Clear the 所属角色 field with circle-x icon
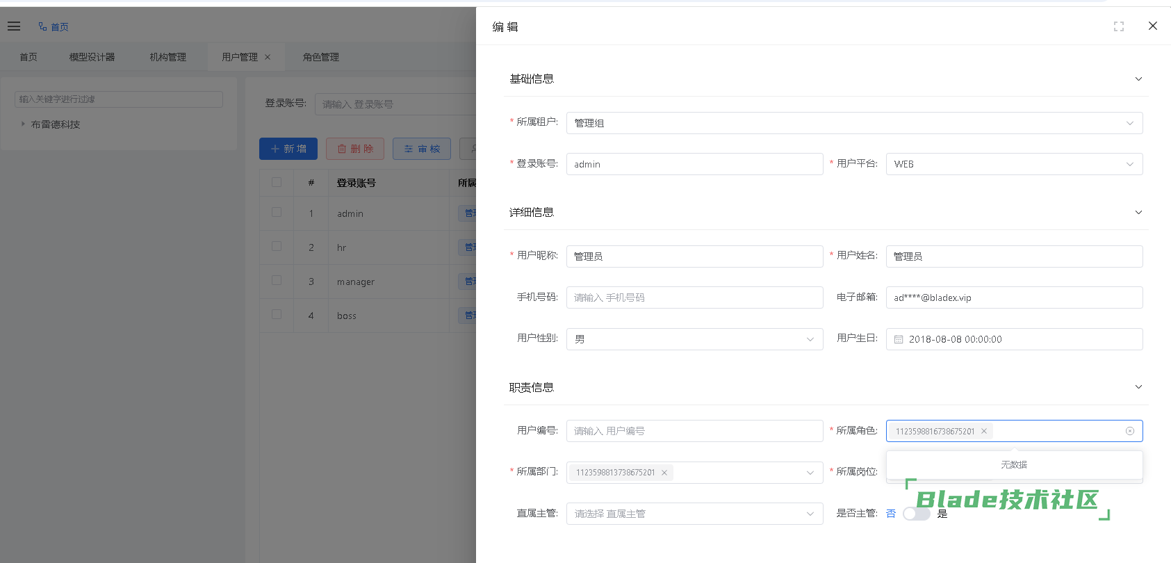 1130,431
